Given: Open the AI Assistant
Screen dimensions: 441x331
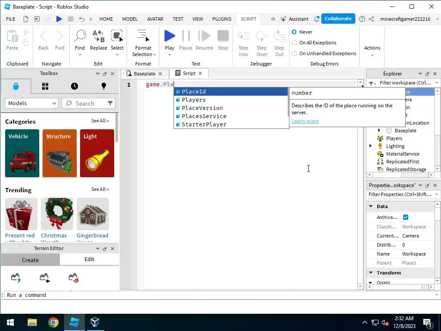Looking at the screenshot, I should 295,19.
